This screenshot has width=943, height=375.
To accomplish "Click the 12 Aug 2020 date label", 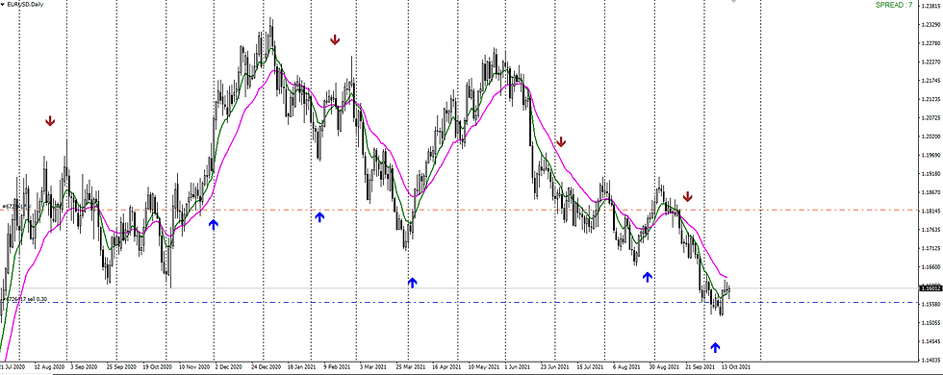I will point(49,365).
